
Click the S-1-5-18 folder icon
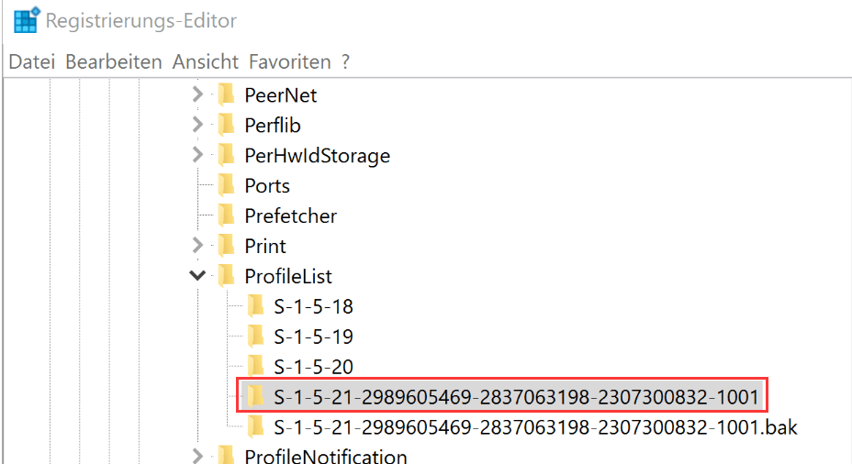pos(255,306)
